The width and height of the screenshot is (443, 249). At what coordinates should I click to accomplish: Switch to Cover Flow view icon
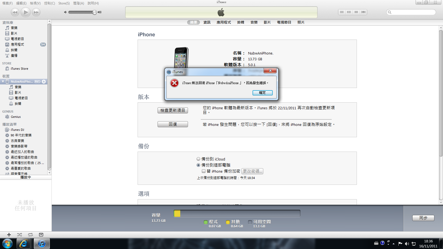coord(364,12)
